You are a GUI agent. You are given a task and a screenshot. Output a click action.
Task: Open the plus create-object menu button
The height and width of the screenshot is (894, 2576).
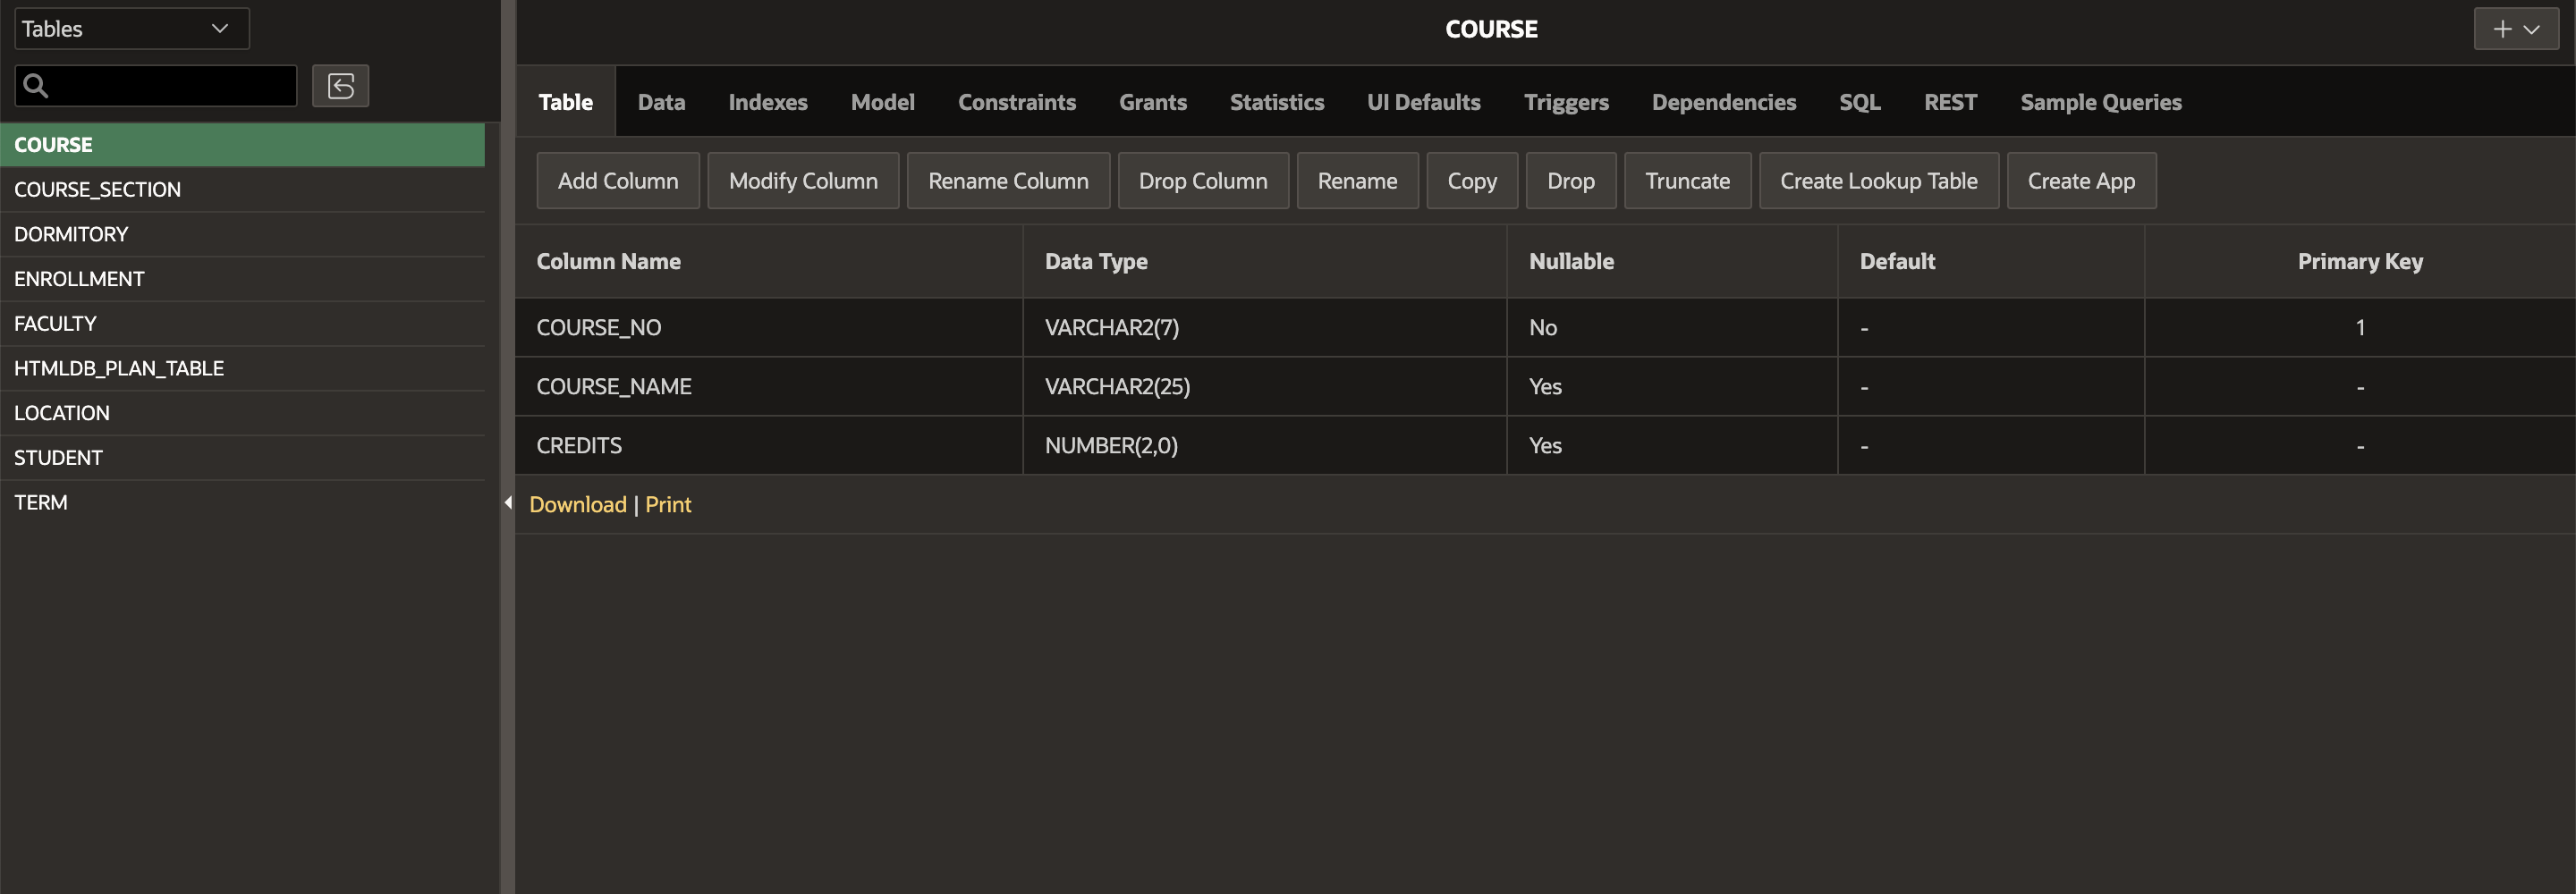[2516, 29]
